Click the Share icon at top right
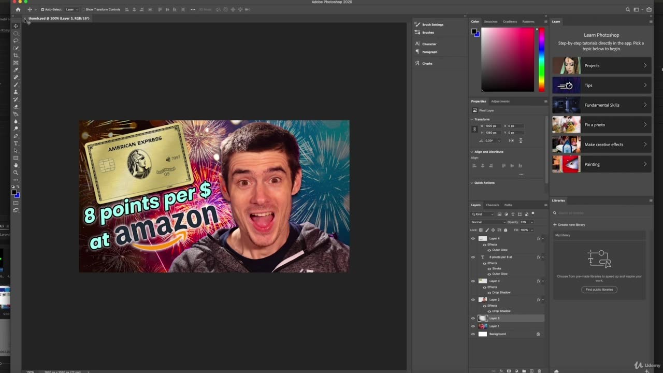The image size is (663, 373). coord(648,9)
